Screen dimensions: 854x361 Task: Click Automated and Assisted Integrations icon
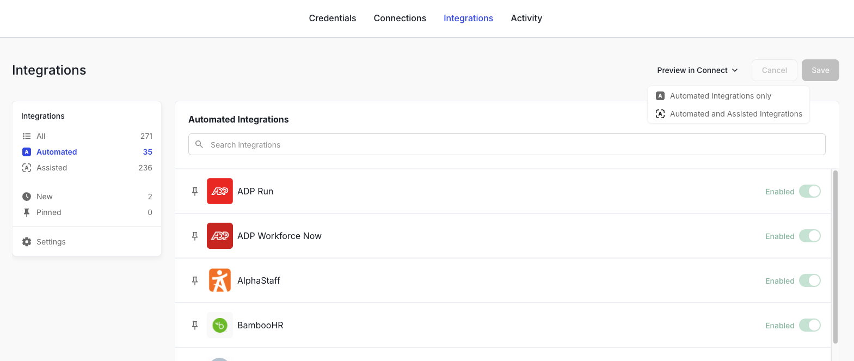click(660, 114)
